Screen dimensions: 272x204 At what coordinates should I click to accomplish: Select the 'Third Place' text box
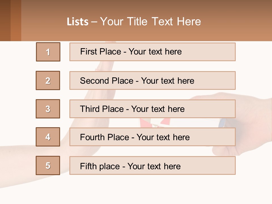tap(152, 109)
